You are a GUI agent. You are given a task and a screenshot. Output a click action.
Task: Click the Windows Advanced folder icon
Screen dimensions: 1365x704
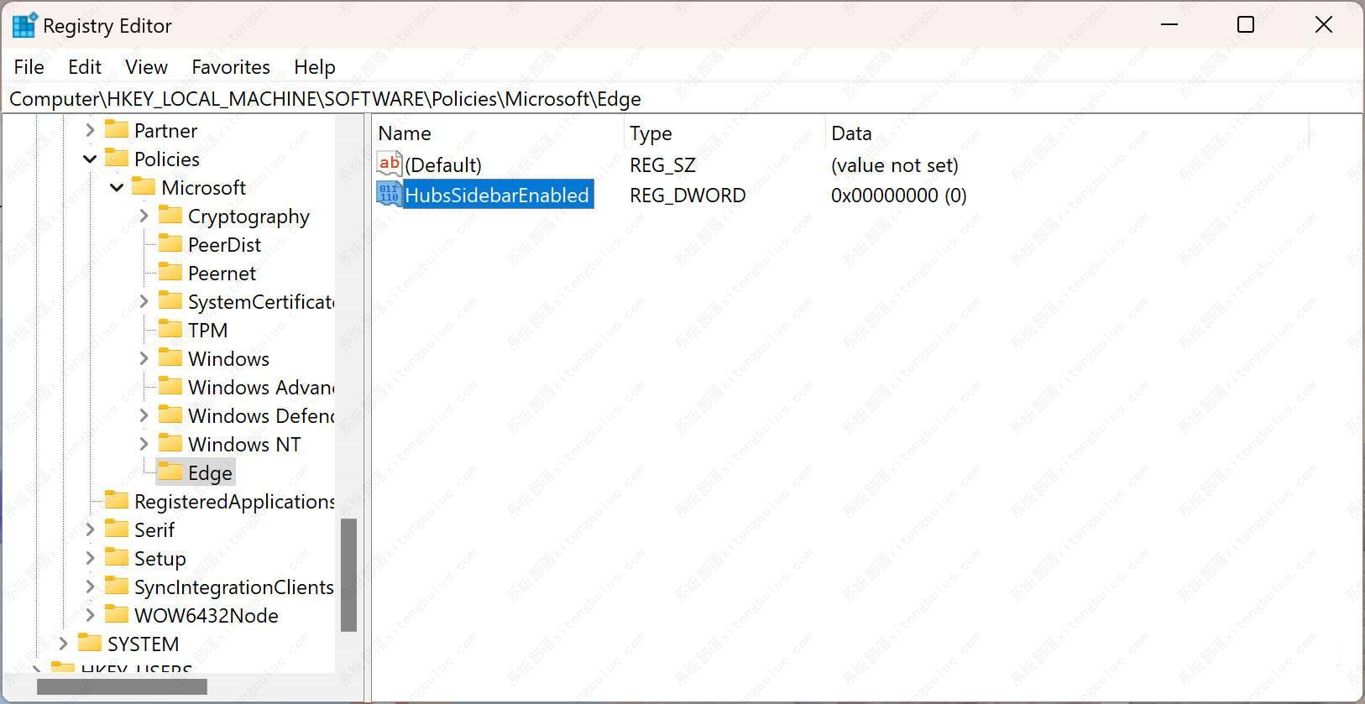pos(170,387)
